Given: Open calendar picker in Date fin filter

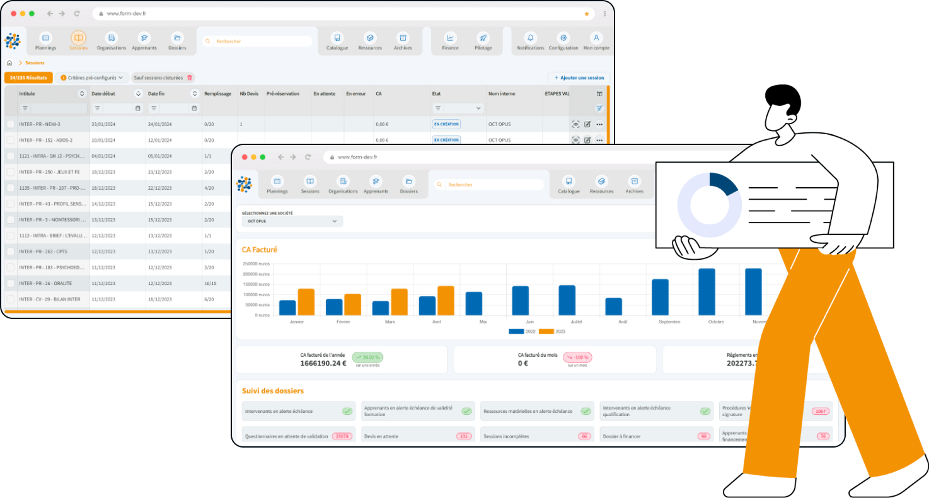Looking at the screenshot, I should point(194,108).
